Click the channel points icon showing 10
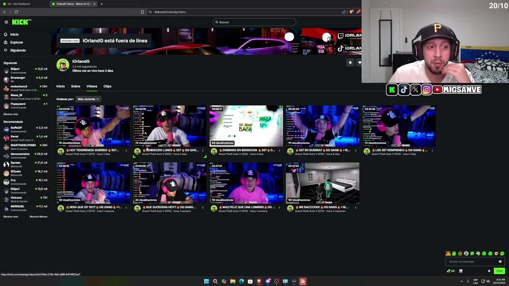This screenshot has width=509, height=286. pyautogui.click(x=451, y=271)
